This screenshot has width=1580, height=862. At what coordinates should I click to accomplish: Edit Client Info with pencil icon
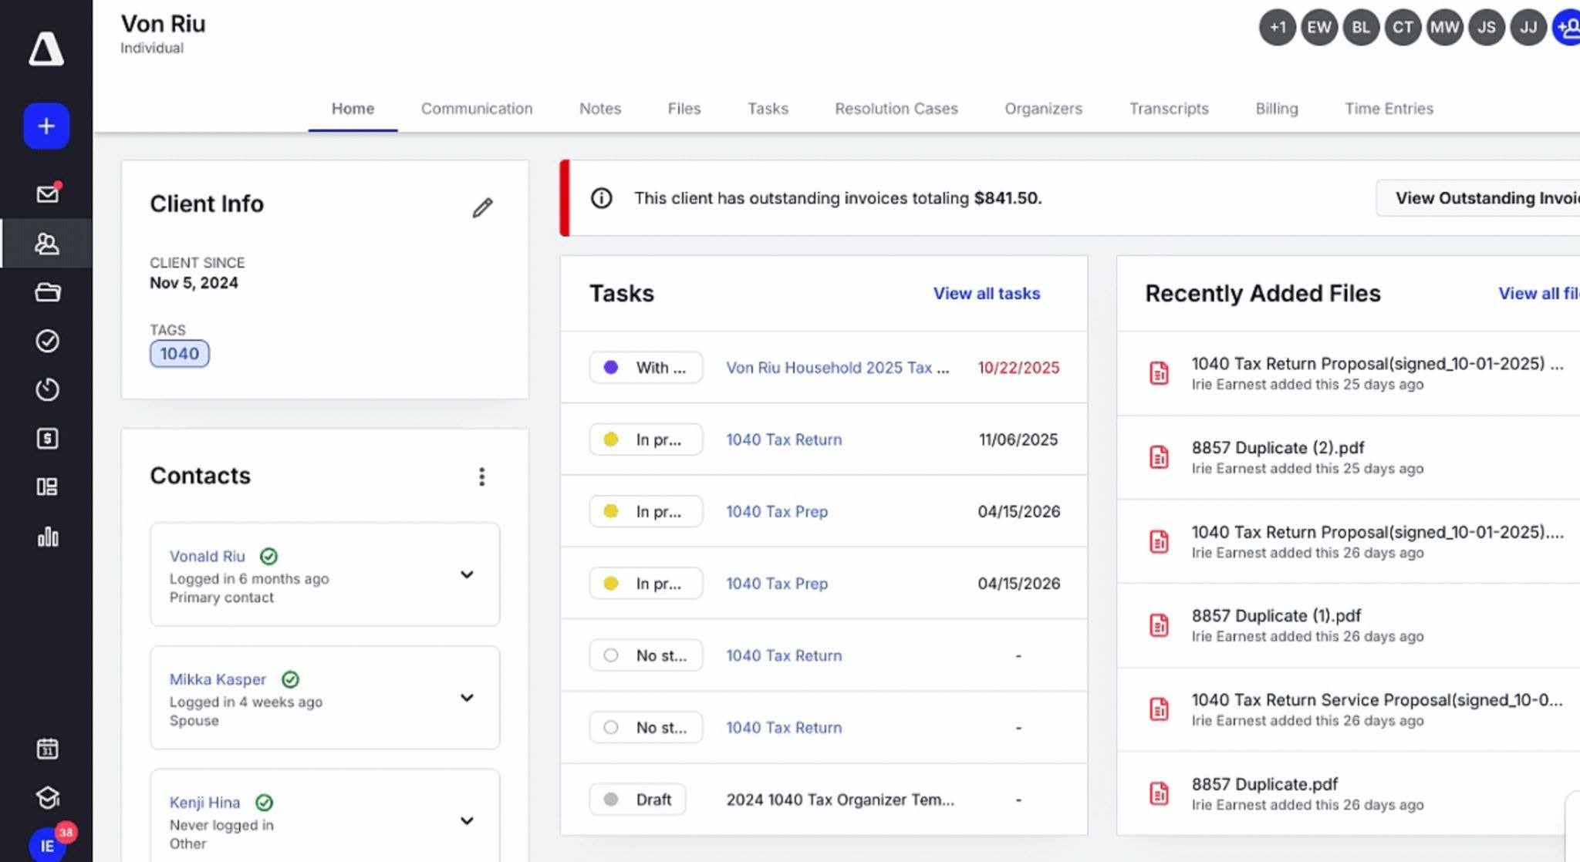(x=482, y=207)
